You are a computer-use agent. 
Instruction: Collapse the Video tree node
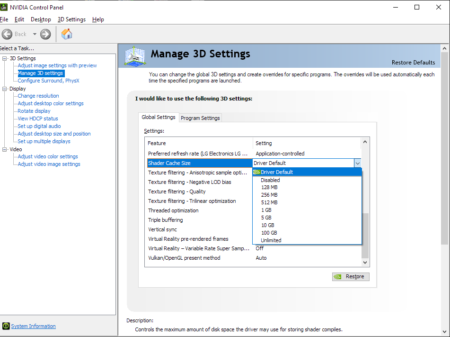click(4, 149)
